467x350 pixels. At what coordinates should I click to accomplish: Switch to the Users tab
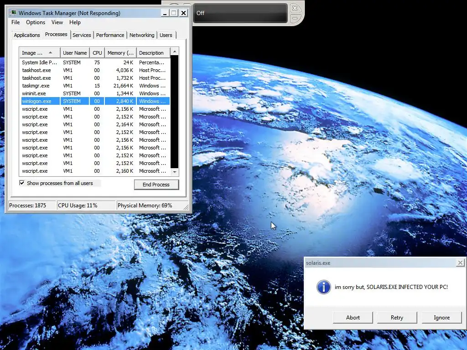(x=166, y=35)
